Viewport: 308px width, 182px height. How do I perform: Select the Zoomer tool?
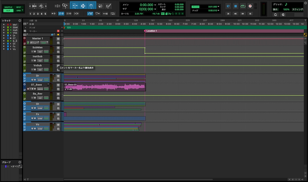click(x=65, y=6)
